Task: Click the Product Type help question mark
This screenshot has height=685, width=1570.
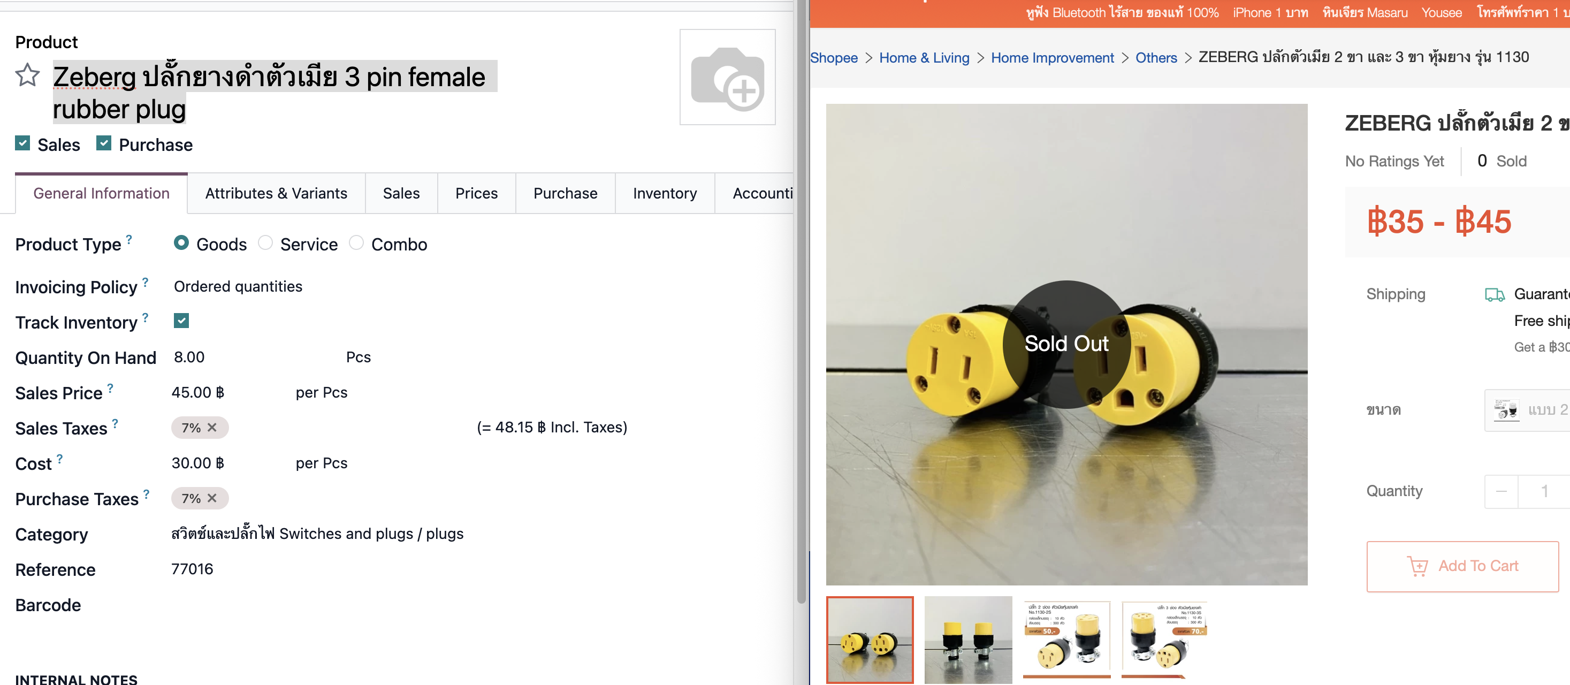Action: point(128,240)
